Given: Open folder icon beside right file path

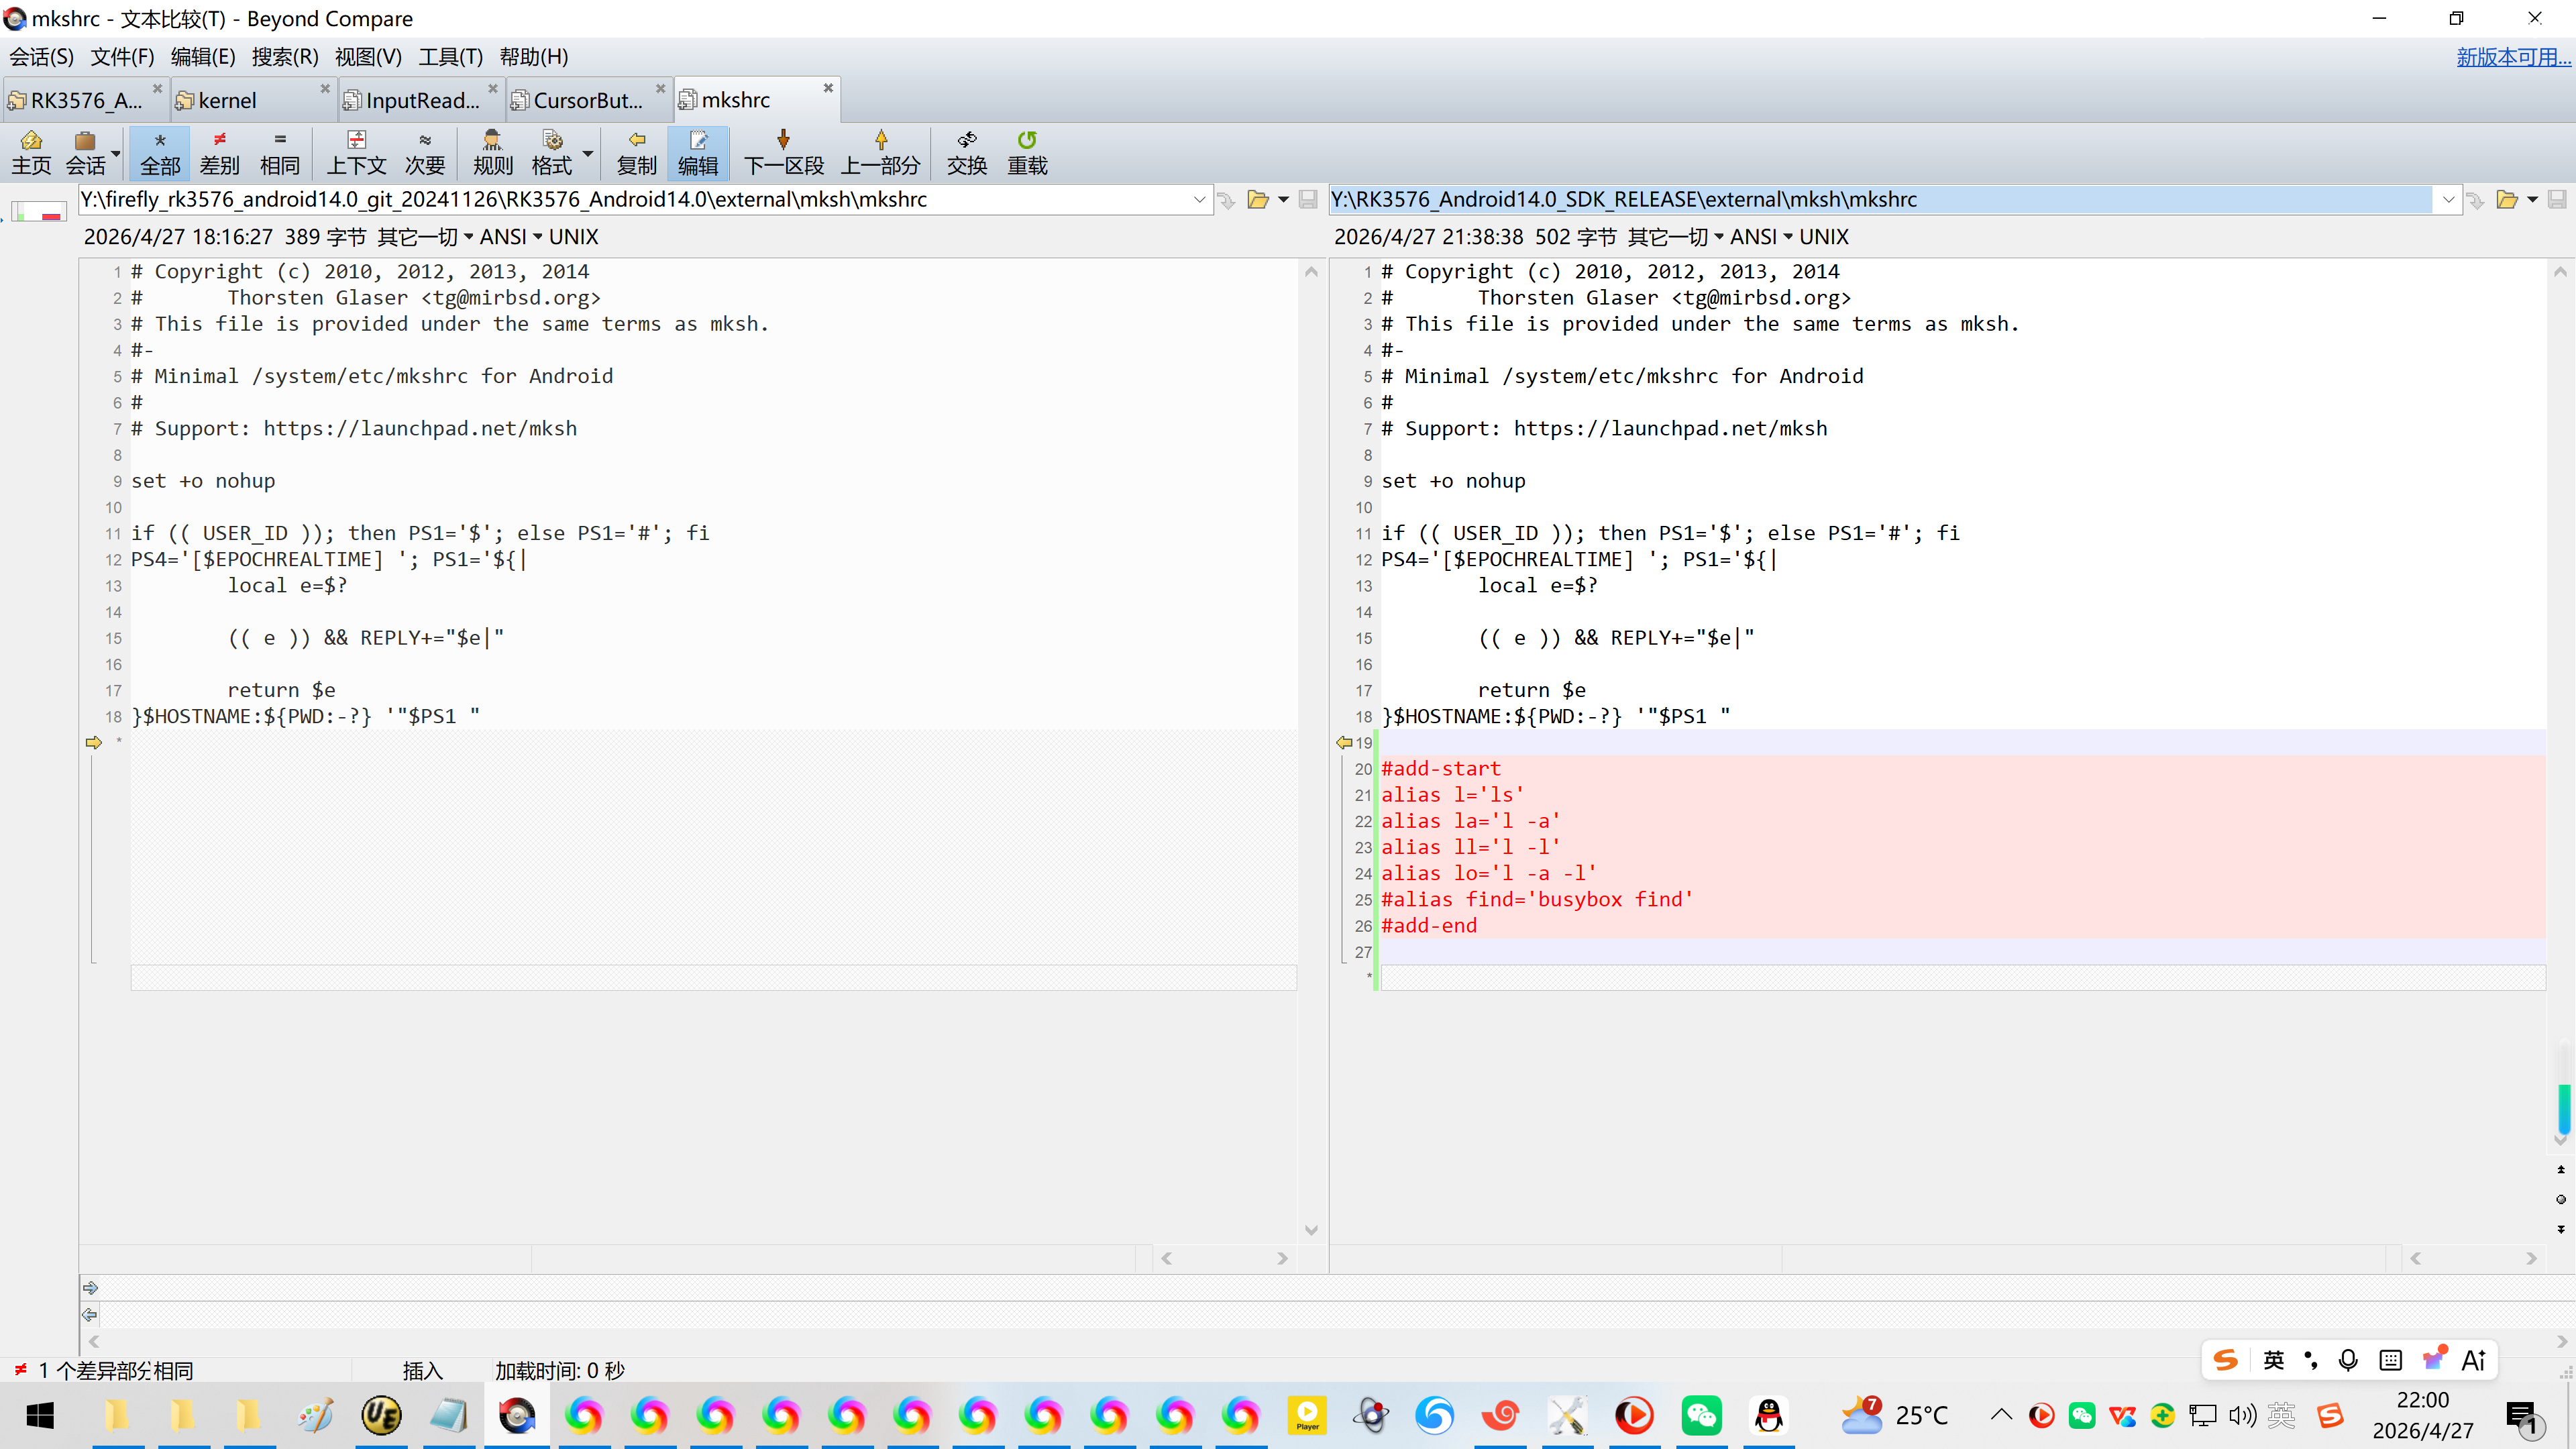Looking at the screenshot, I should 2506,200.
